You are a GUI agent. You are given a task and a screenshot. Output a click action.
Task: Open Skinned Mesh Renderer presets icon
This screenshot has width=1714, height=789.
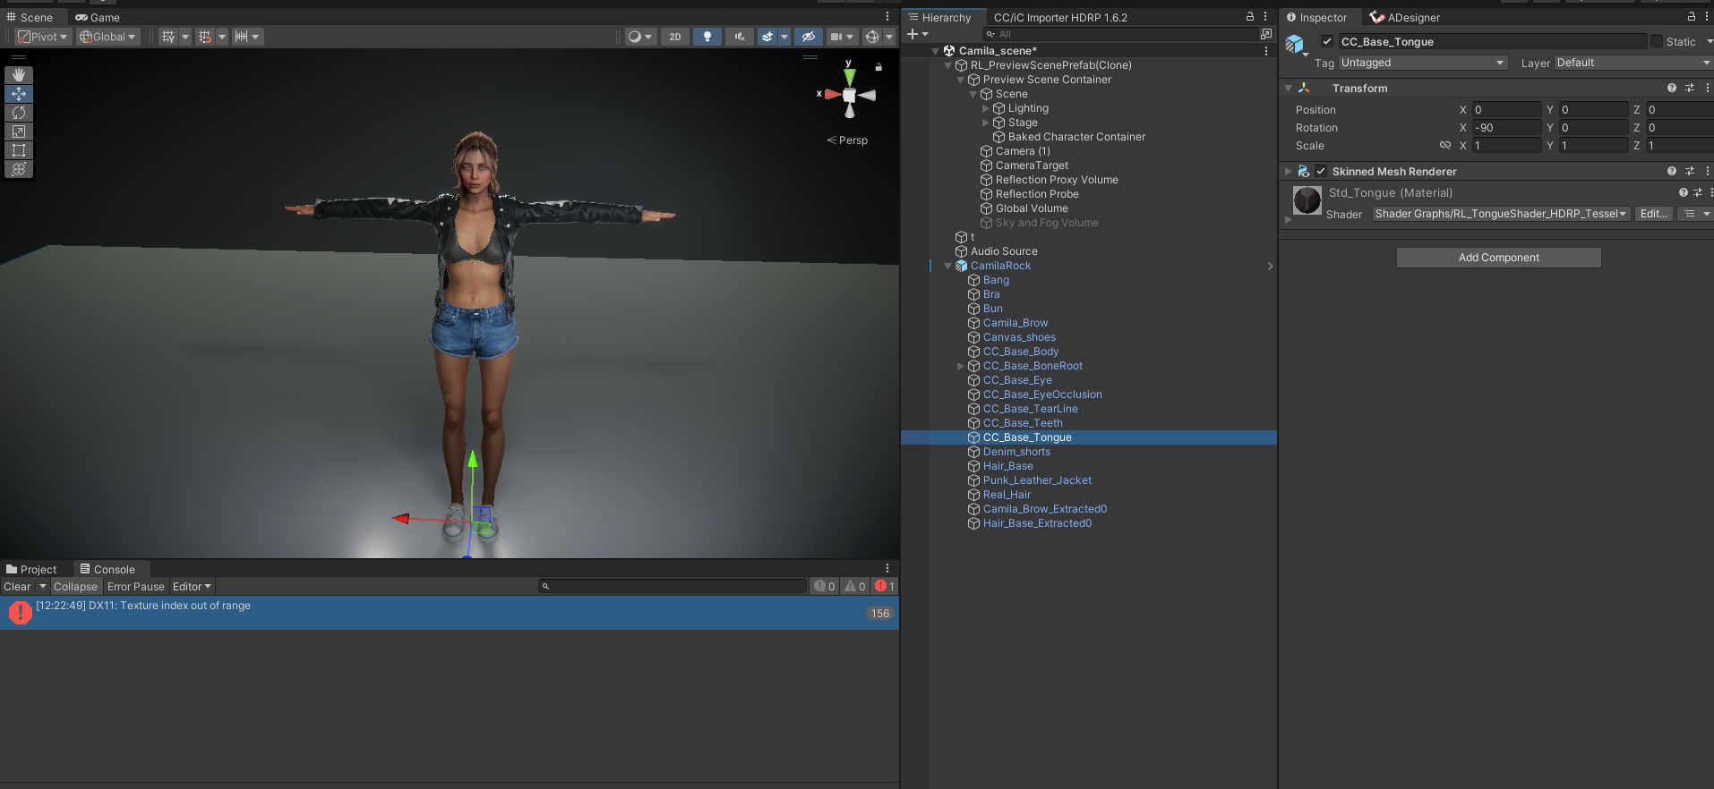[x=1690, y=171]
